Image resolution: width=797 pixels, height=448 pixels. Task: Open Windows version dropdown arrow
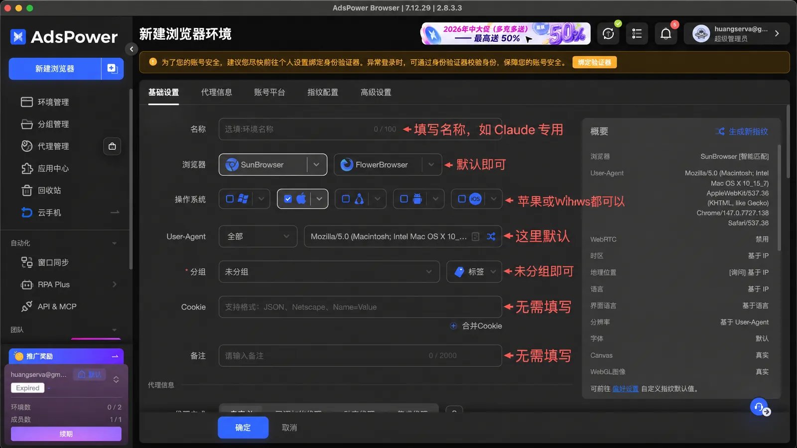click(x=261, y=199)
